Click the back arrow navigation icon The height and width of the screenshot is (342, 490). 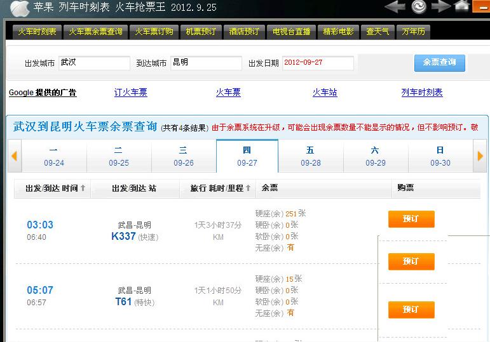(x=395, y=7)
